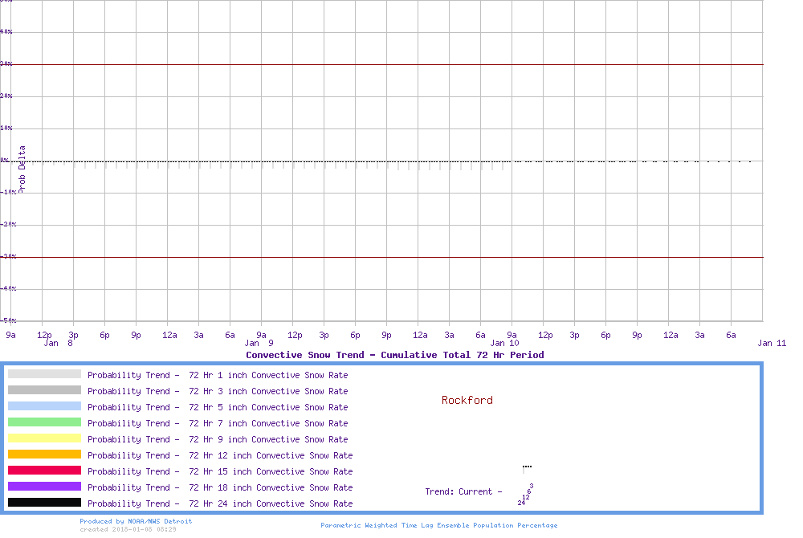Click the 'Trend: Current' text
803x538 pixels.
[463, 491]
